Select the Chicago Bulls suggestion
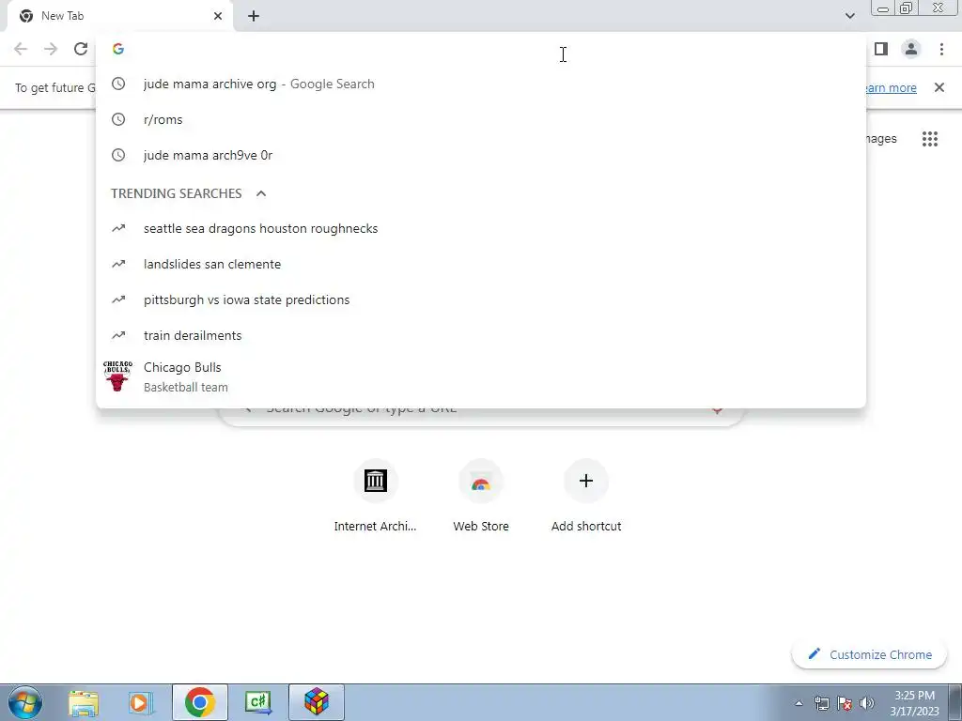 coord(481,376)
